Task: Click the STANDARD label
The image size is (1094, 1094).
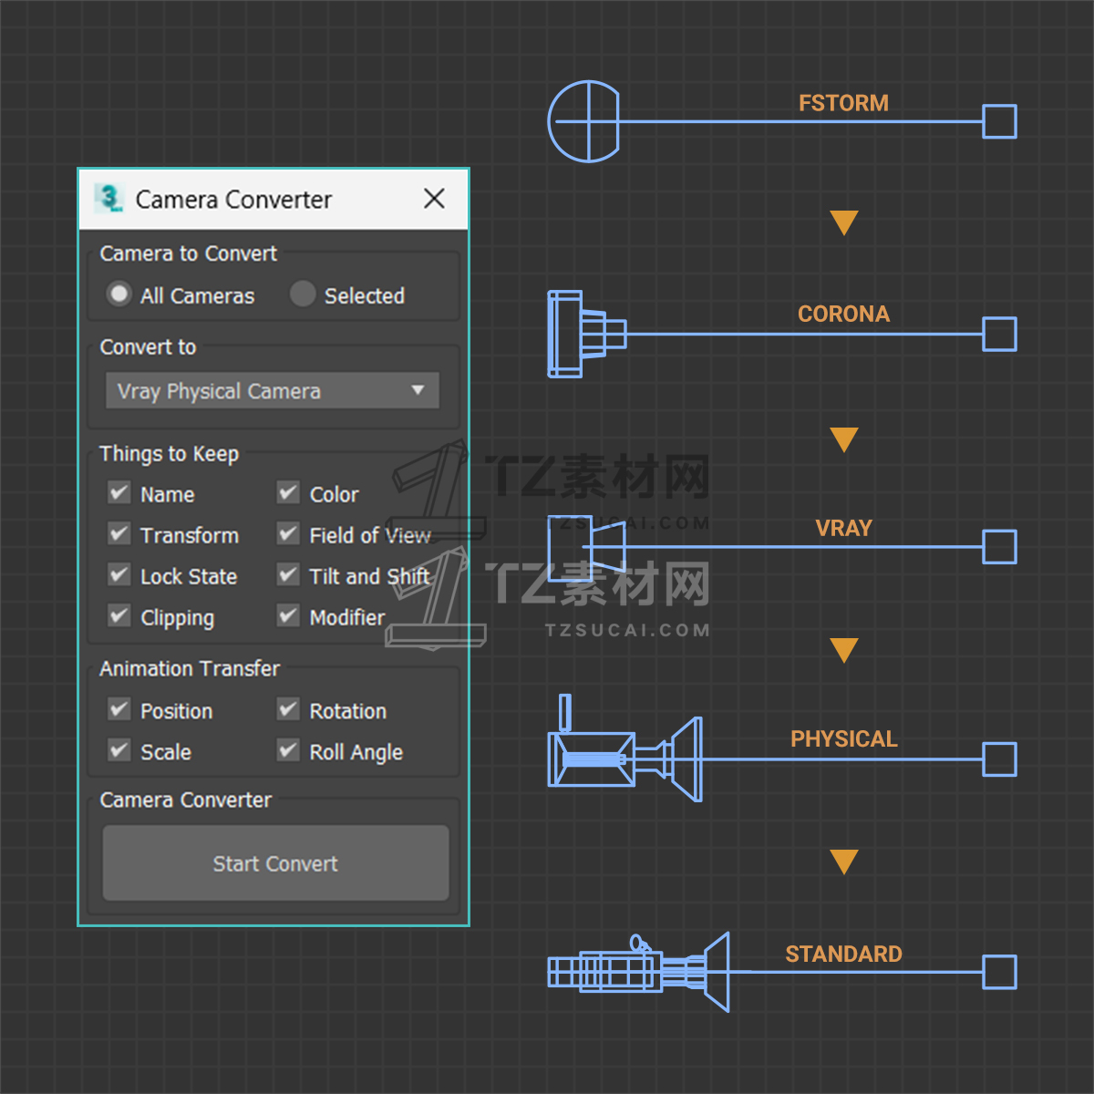Action: pos(843,954)
